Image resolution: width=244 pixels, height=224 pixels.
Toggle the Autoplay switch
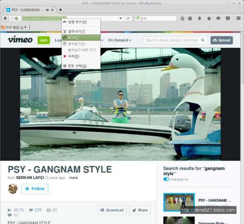tap(166, 179)
